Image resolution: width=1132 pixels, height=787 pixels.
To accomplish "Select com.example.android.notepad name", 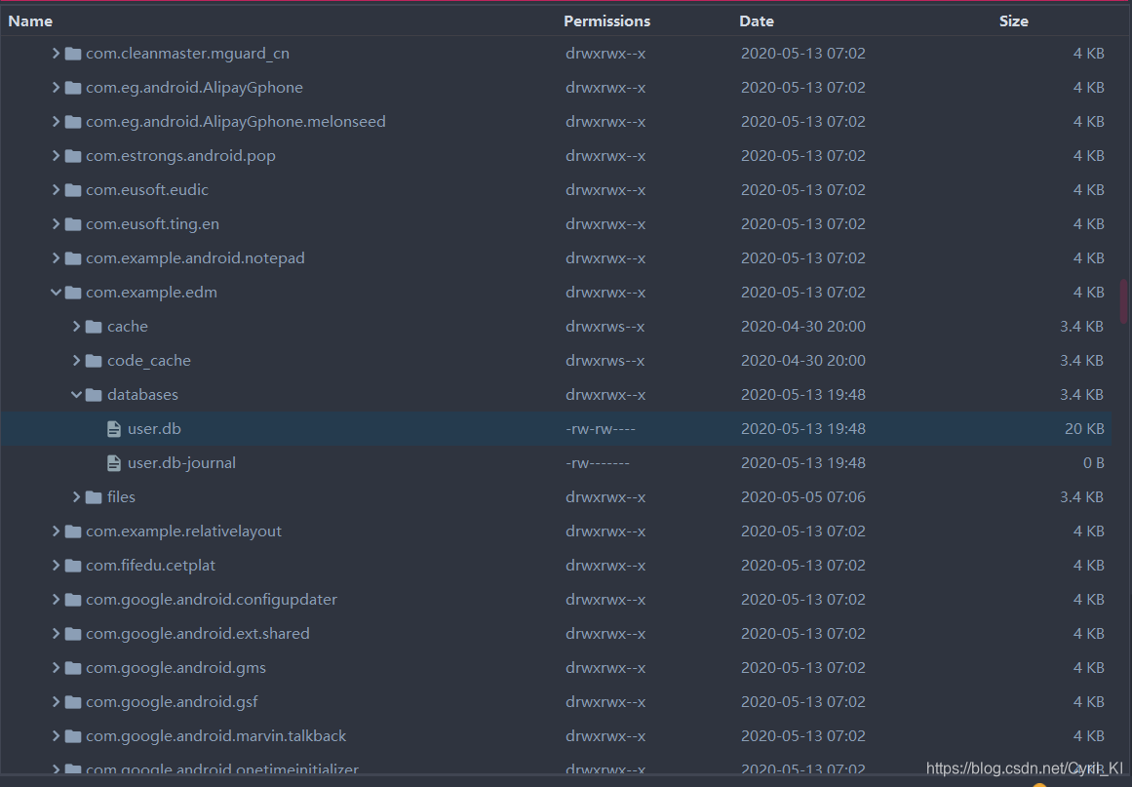I will 195,257.
